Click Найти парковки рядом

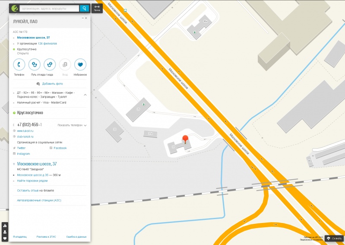coord(32,181)
